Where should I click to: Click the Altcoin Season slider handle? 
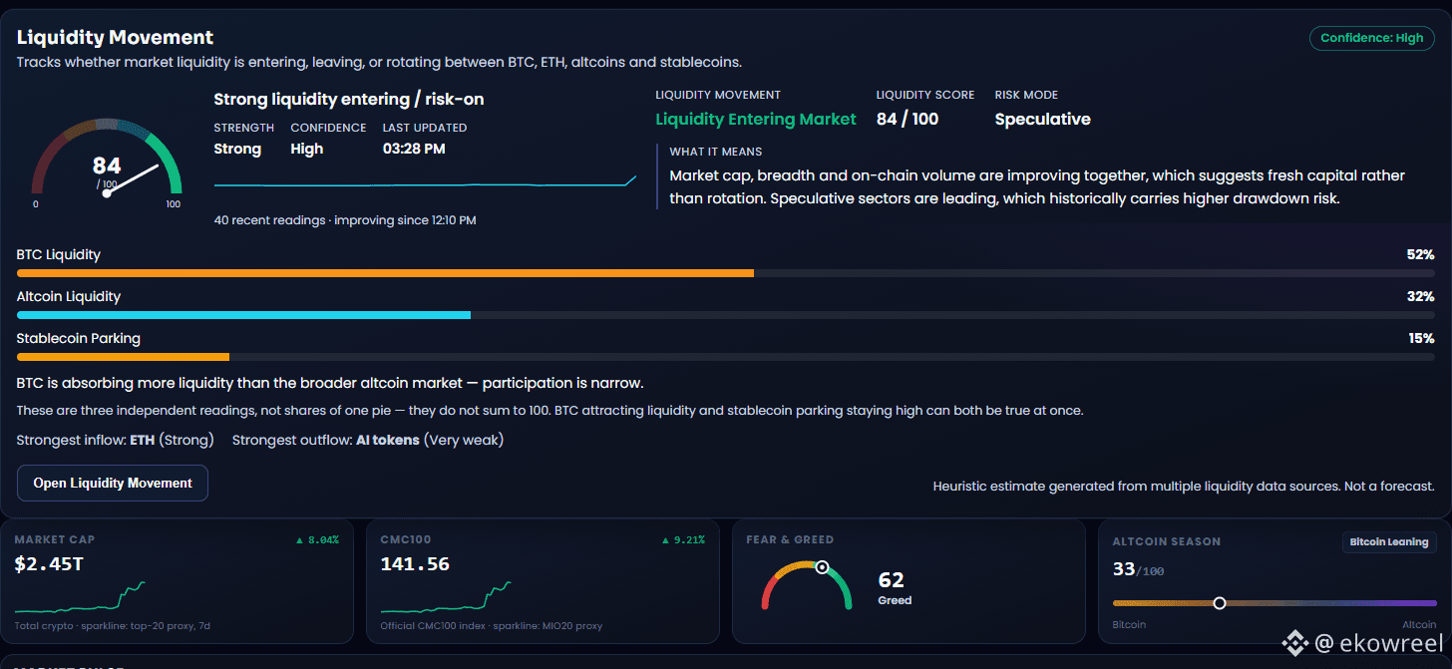[x=1219, y=602]
